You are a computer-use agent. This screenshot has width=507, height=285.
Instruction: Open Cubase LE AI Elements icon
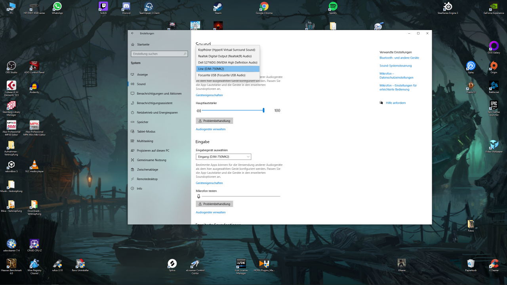click(11, 88)
